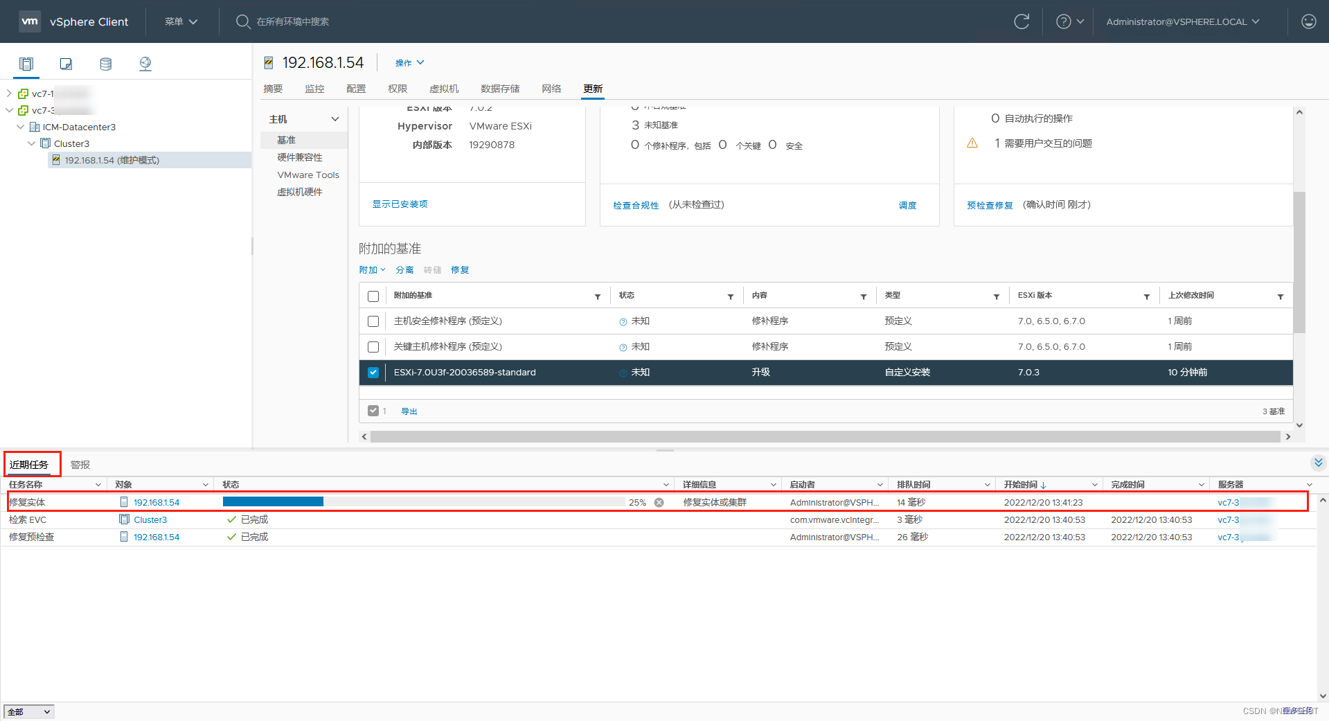1329x721 pixels.
Task: Click filter icon on 内容 column
Action: pos(864,296)
